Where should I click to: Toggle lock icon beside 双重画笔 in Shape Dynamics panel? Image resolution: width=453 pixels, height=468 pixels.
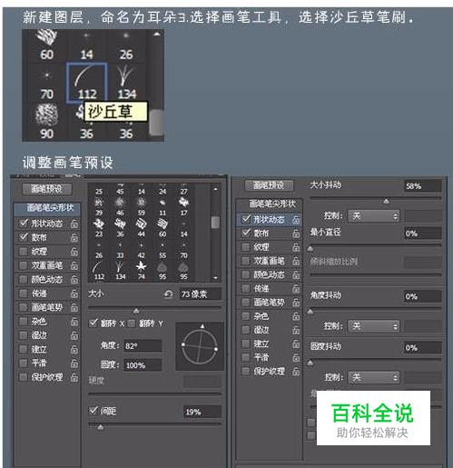(x=296, y=261)
